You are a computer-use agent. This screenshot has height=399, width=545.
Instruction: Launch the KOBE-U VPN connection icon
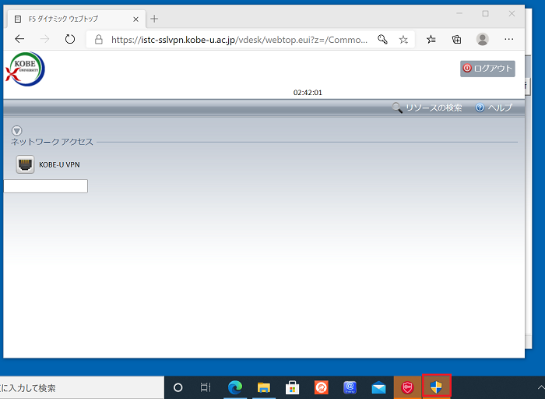pyautogui.click(x=25, y=164)
